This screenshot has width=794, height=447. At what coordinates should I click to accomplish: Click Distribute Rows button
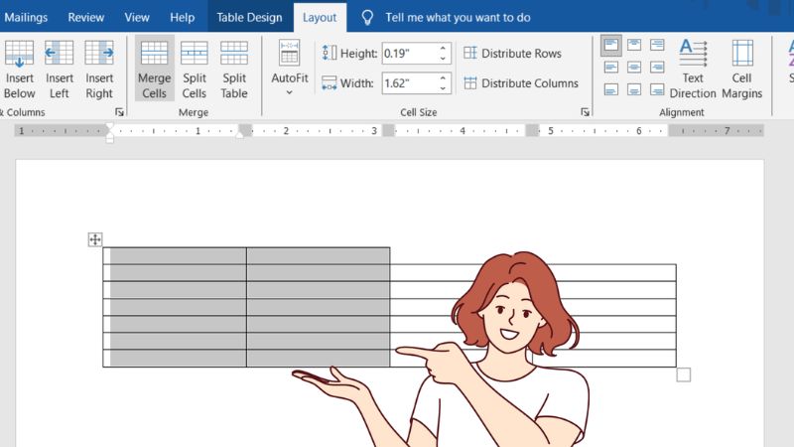tap(512, 54)
